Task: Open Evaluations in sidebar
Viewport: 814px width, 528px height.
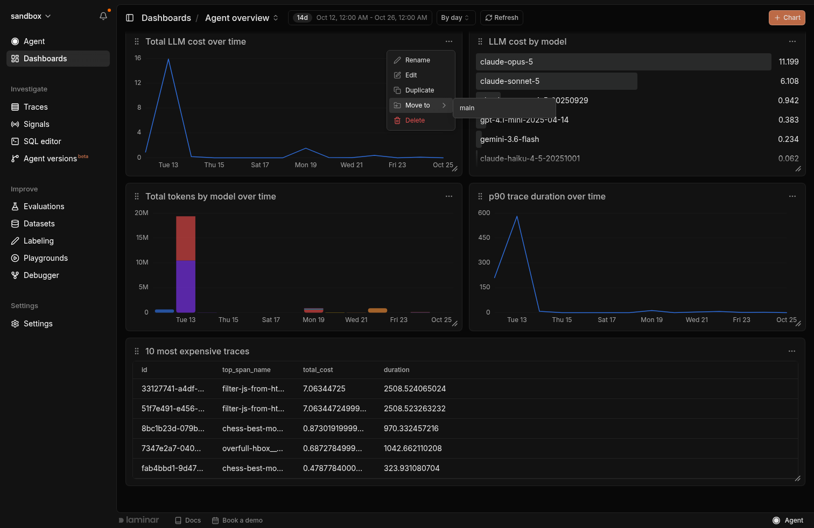Action: point(58,206)
